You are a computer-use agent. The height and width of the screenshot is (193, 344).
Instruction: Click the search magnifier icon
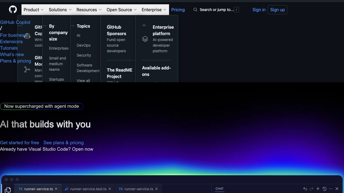pyautogui.click(x=195, y=10)
